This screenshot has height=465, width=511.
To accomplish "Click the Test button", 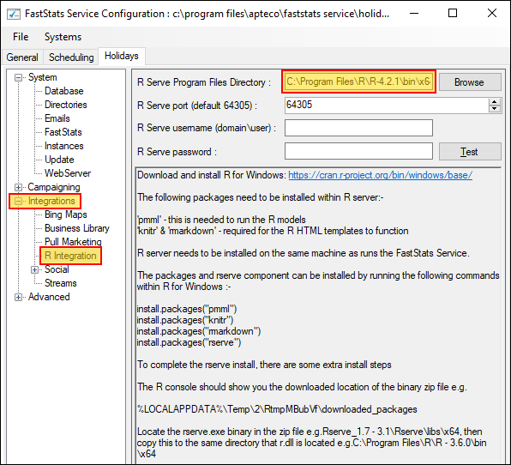I will click(470, 152).
